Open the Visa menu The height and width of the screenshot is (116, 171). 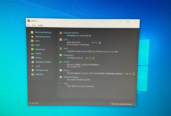point(34,25)
